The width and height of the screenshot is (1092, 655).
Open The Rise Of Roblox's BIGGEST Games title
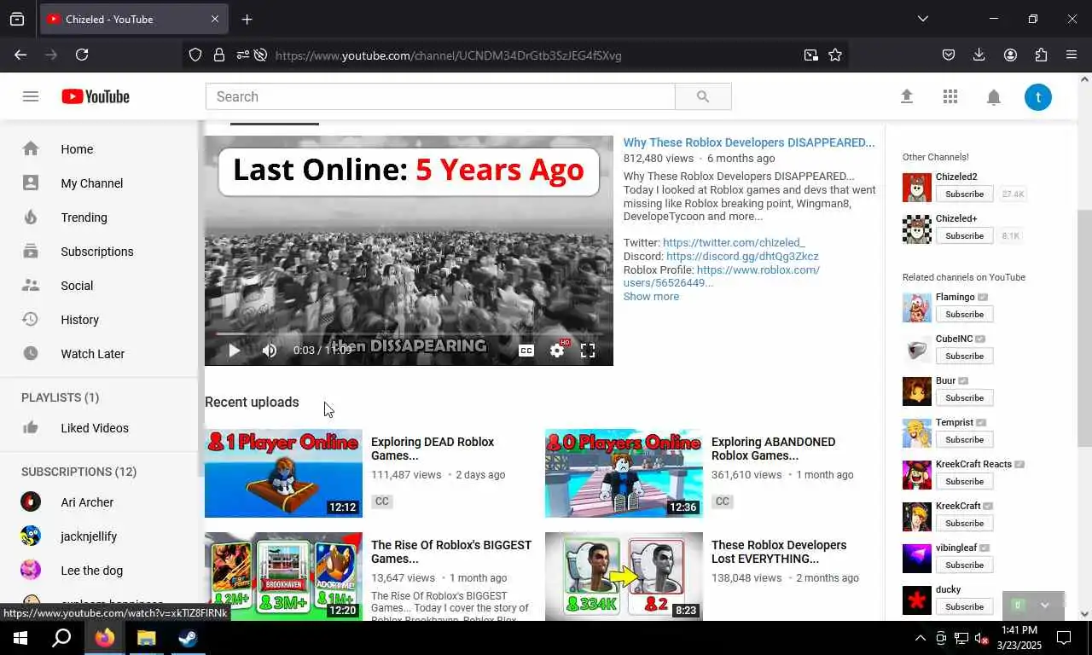click(x=451, y=552)
